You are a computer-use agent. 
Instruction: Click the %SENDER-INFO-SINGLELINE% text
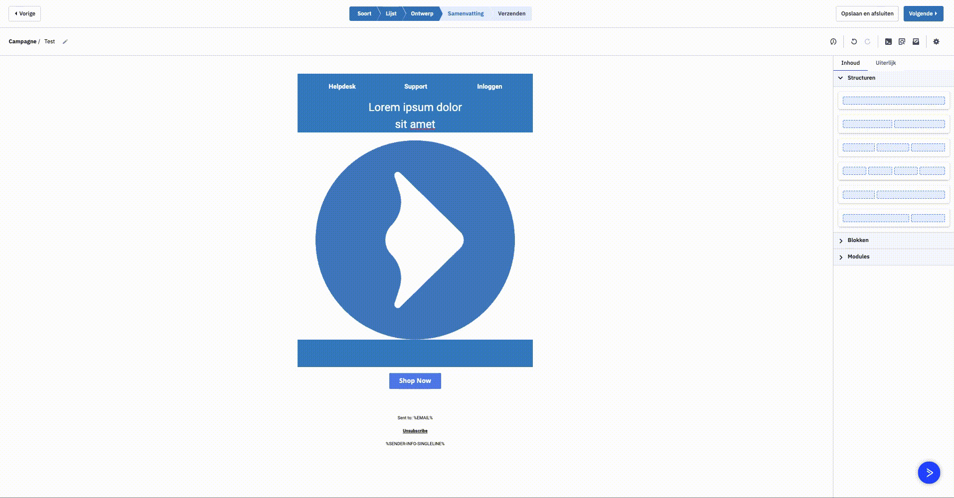pyautogui.click(x=415, y=444)
